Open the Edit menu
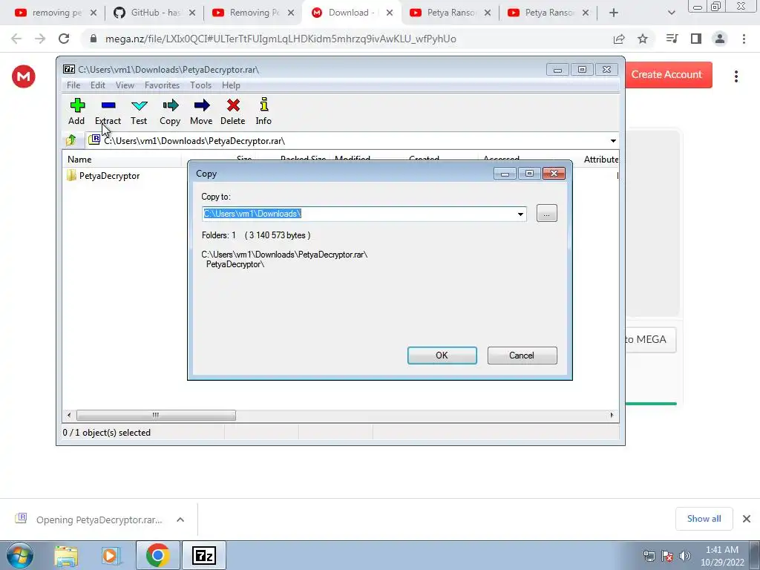Screen dimensions: 760x570 pos(98,85)
